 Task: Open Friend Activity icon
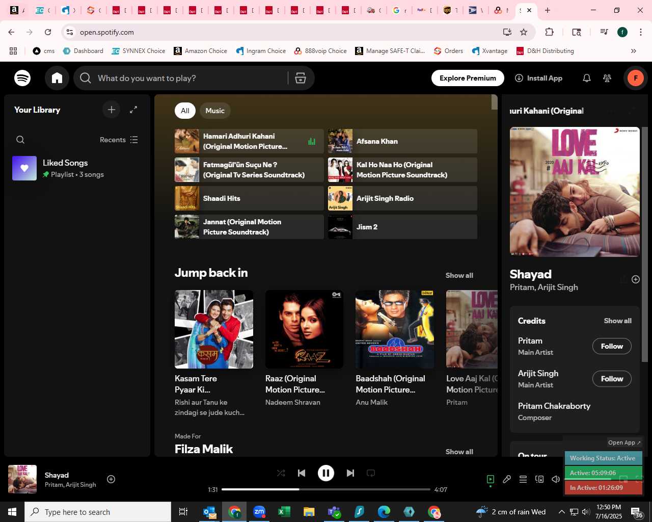(x=607, y=78)
